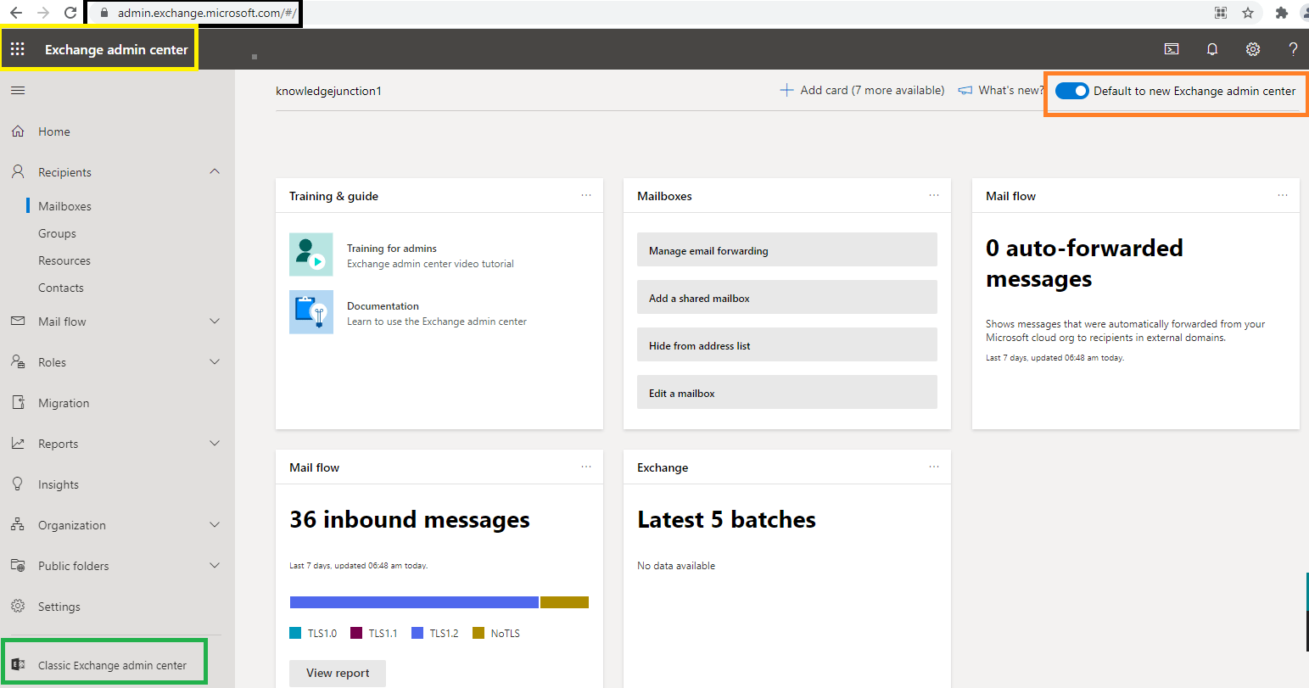Collapse the navigation with the hamburger icon
The height and width of the screenshot is (688, 1309).
pyautogui.click(x=18, y=90)
